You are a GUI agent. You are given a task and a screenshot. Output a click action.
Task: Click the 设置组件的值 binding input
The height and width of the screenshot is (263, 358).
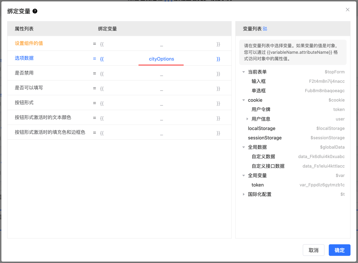[161, 44]
